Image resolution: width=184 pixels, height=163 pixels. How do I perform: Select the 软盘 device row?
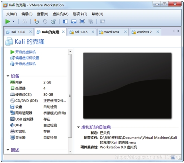pyautogui.click(x=38, y=107)
